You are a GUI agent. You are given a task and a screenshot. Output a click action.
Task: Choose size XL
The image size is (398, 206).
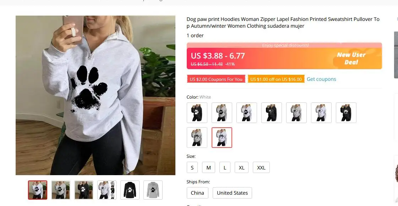[x=242, y=167]
